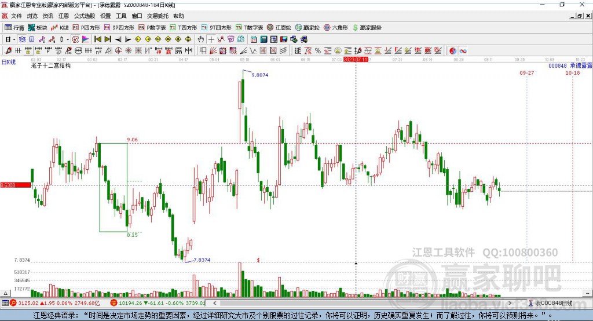Viewport: 593px width, 321px height.
Task: Click the colored triangle gradient icon
Action: pos(86,39)
